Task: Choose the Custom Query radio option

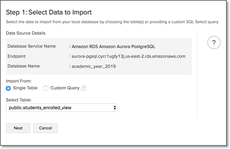Action: coord(46,88)
